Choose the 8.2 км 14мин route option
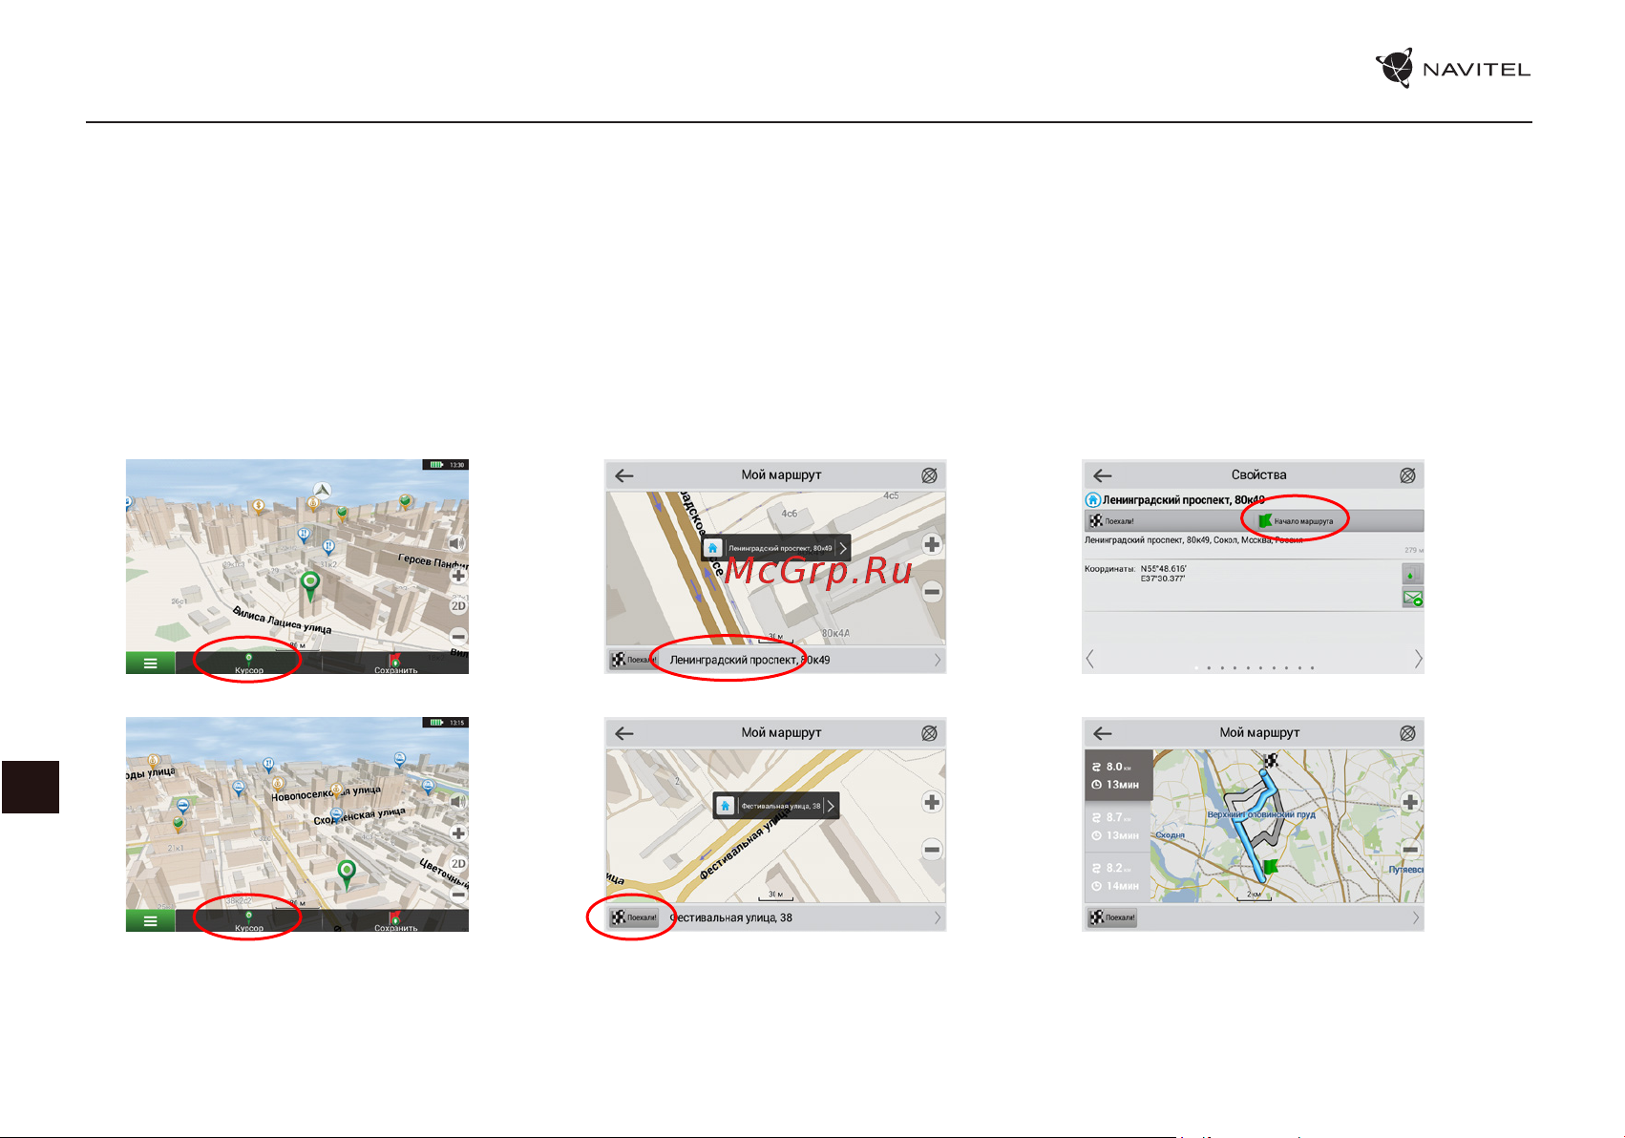The image size is (1625, 1138). coord(1118,876)
